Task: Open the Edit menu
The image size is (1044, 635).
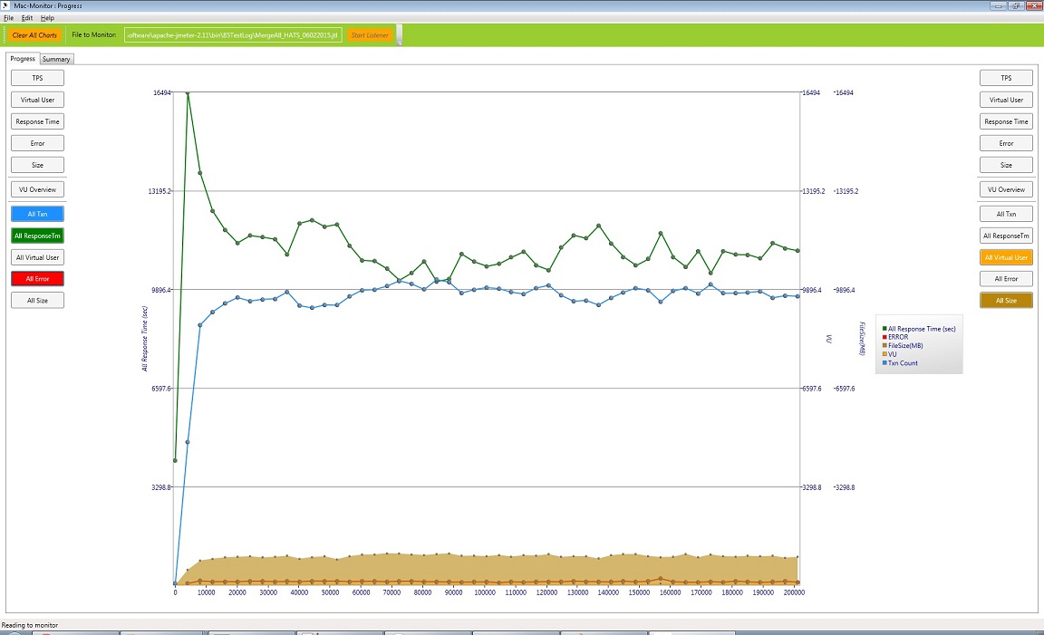Action: [x=26, y=18]
